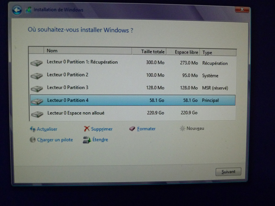This screenshot has height=206, width=275.
Task: Click the eraser icon next to Formater
Action: tap(132, 129)
